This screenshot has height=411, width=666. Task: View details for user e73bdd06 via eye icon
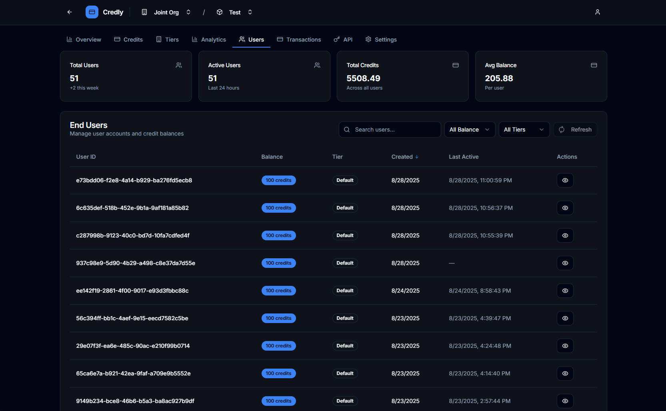click(x=565, y=180)
